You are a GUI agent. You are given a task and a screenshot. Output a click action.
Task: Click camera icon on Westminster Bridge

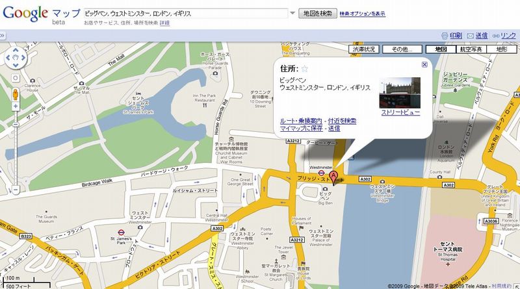point(382,181)
